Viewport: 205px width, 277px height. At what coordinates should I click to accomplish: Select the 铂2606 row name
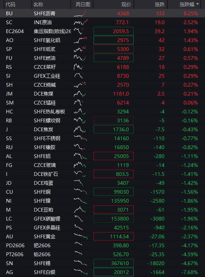pos(42,254)
